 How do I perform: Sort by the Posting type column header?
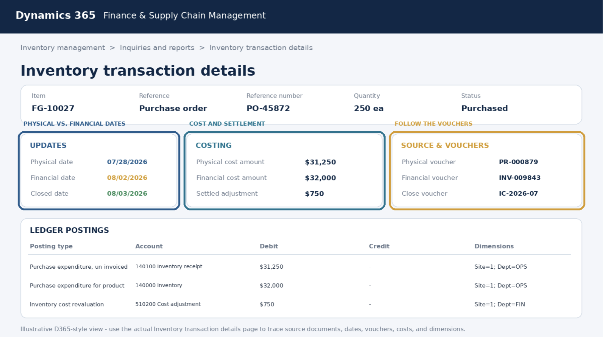(51, 246)
